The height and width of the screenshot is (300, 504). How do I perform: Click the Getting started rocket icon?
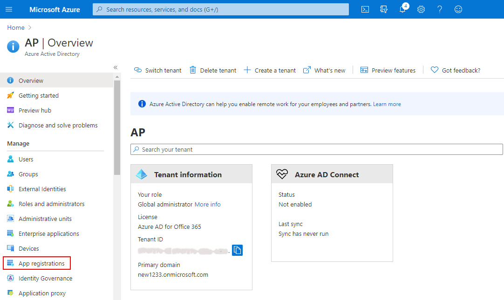click(x=10, y=95)
